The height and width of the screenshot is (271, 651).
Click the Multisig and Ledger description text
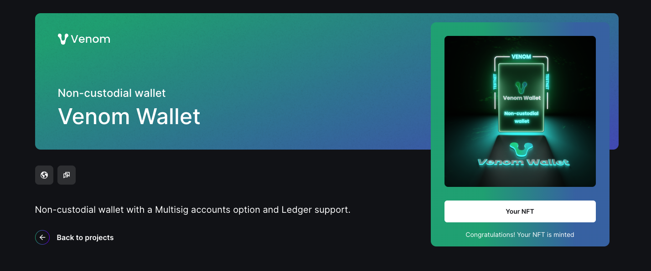(193, 210)
